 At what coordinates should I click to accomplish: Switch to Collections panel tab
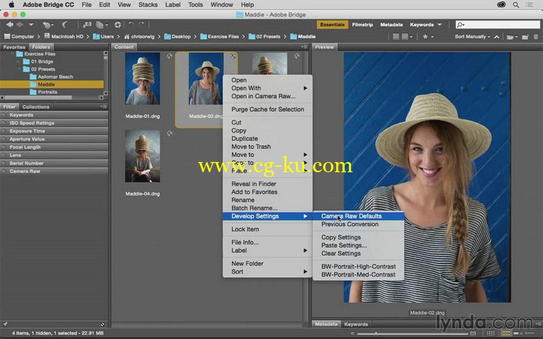[x=36, y=107]
